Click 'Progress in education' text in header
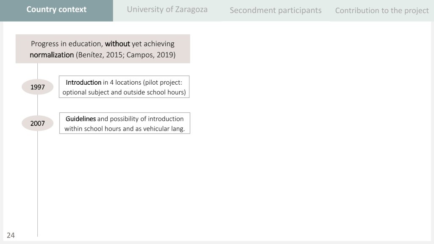434x244 pixels. (x=67, y=44)
